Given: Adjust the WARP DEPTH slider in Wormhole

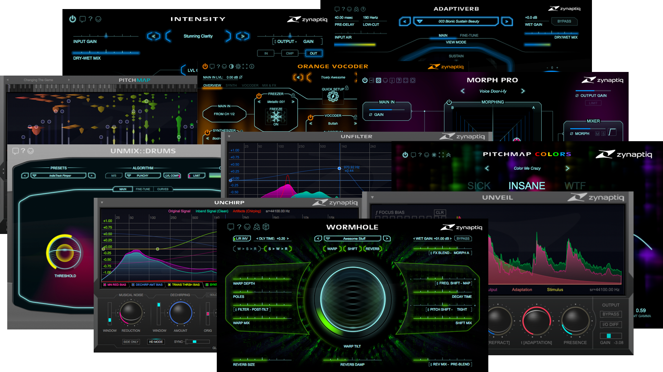Looking at the screenshot, I should 262,278.
